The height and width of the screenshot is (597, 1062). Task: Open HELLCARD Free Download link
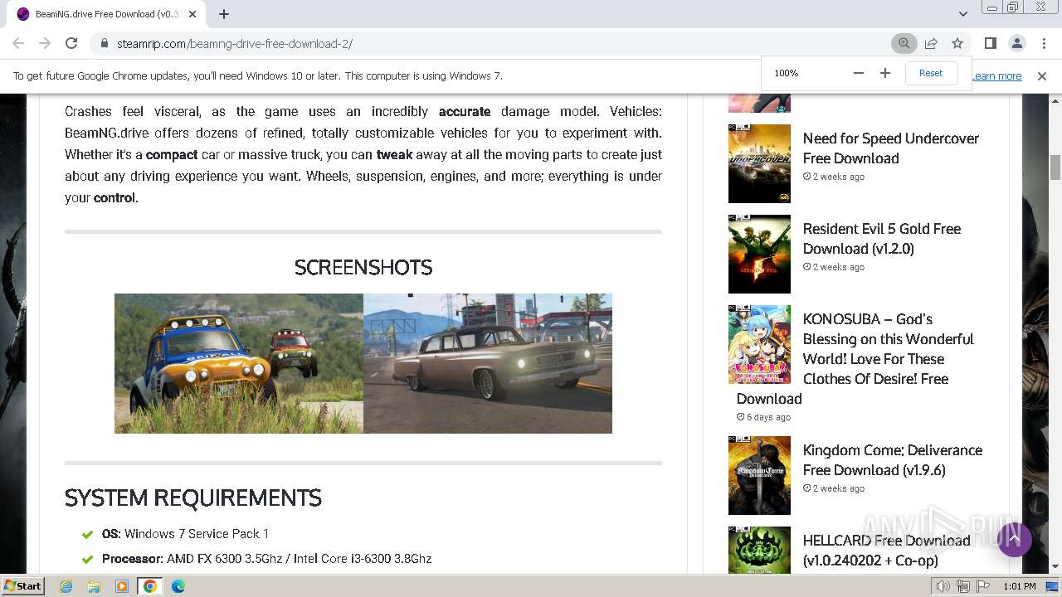pos(886,551)
